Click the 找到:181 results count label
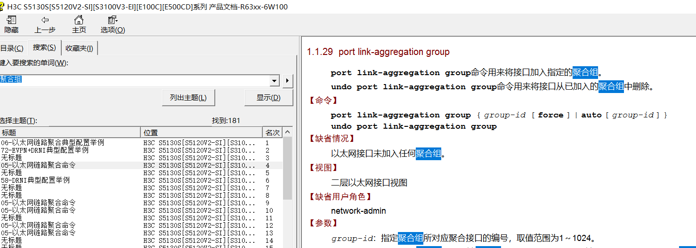Viewport: 696px width, 248px height. coord(226,121)
